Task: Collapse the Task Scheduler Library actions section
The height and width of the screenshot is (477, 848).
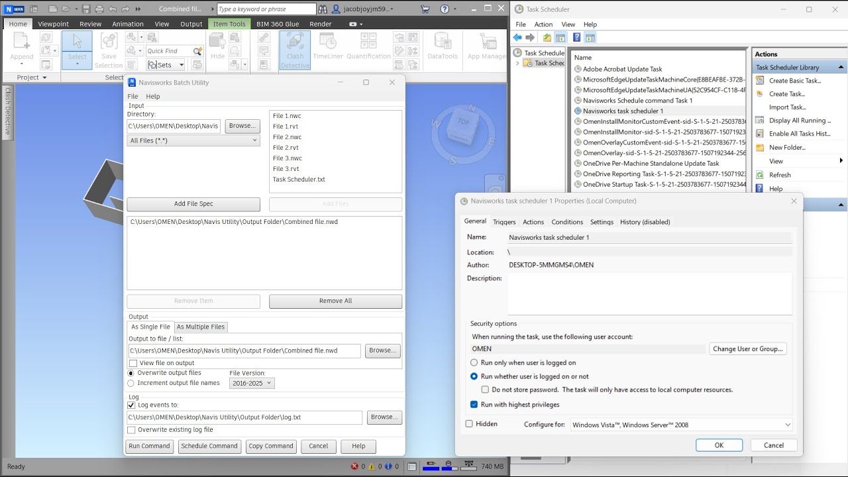Action: click(841, 68)
